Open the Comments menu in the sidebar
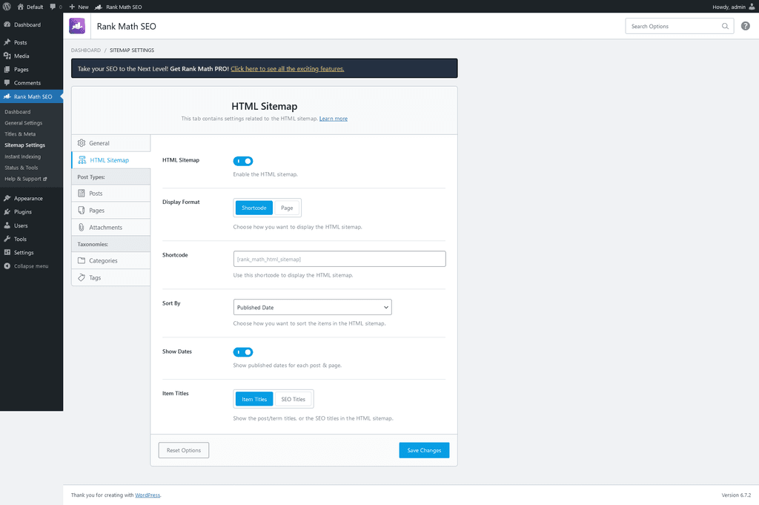 [31, 83]
